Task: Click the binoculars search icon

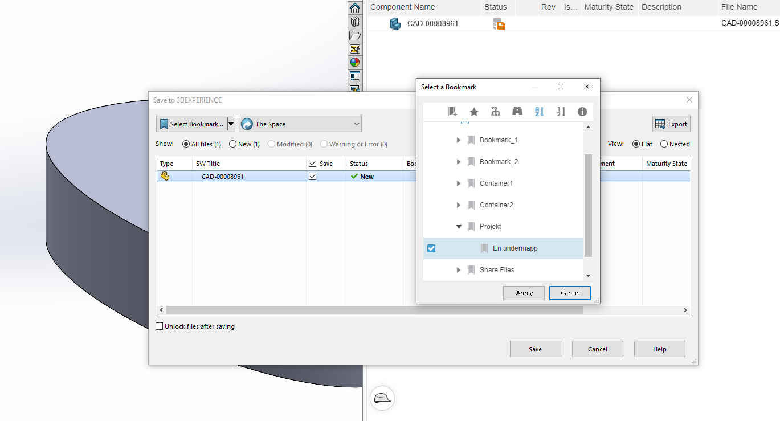Action: [517, 112]
